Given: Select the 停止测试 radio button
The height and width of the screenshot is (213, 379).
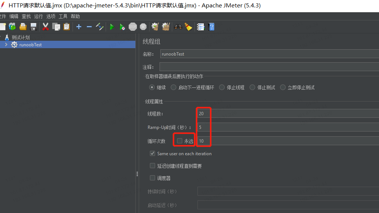Looking at the screenshot, I should [252, 87].
